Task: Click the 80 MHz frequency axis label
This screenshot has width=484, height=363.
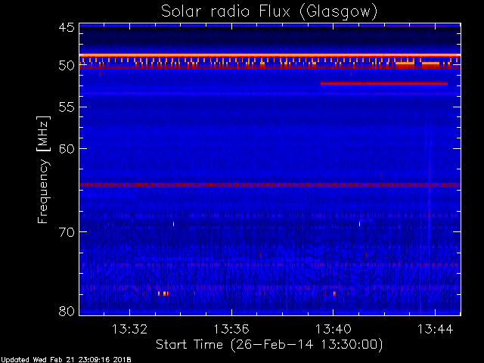Action: tap(67, 311)
